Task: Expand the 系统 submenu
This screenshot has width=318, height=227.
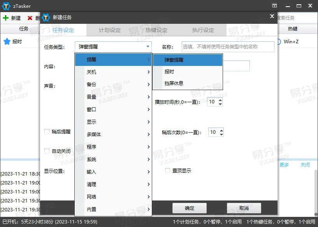Action: click(113, 159)
